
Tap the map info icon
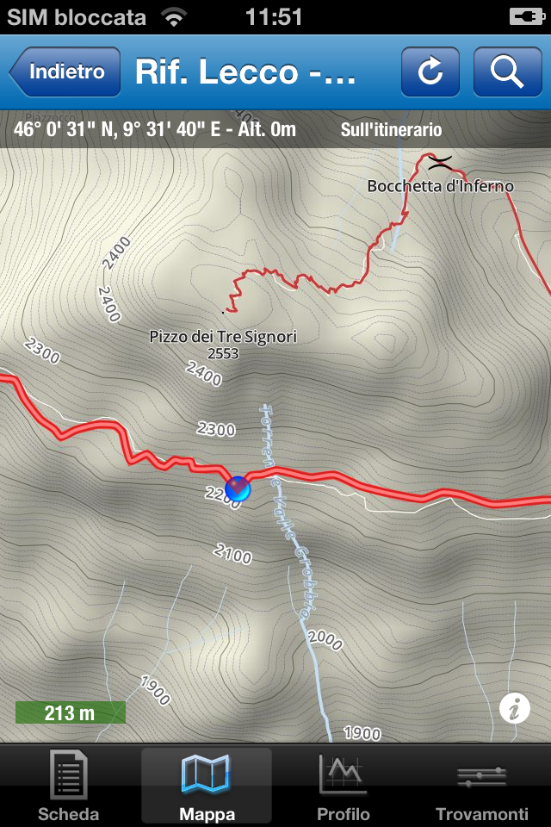click(x=515, y=708)
